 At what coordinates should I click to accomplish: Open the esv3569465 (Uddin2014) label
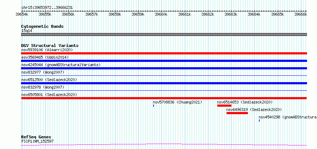pos(45,57)
